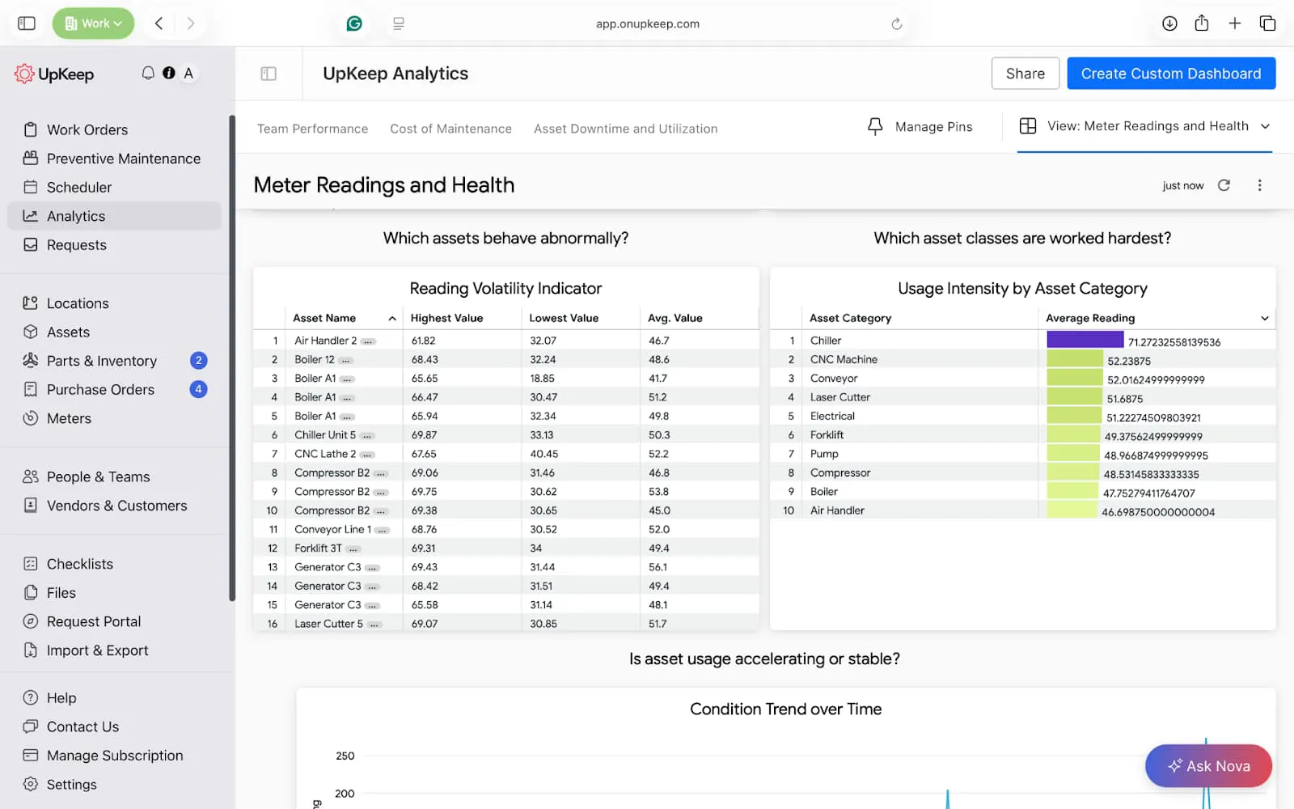This screenshot has height=809, width=1294.
Task: Refresh the Meter Readings dashboard
Action: 1224,185
